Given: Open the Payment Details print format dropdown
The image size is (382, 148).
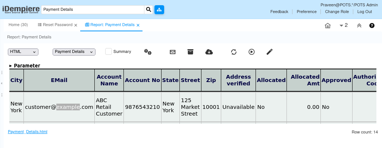Looking at the screenshot, I should pos(74,52).
